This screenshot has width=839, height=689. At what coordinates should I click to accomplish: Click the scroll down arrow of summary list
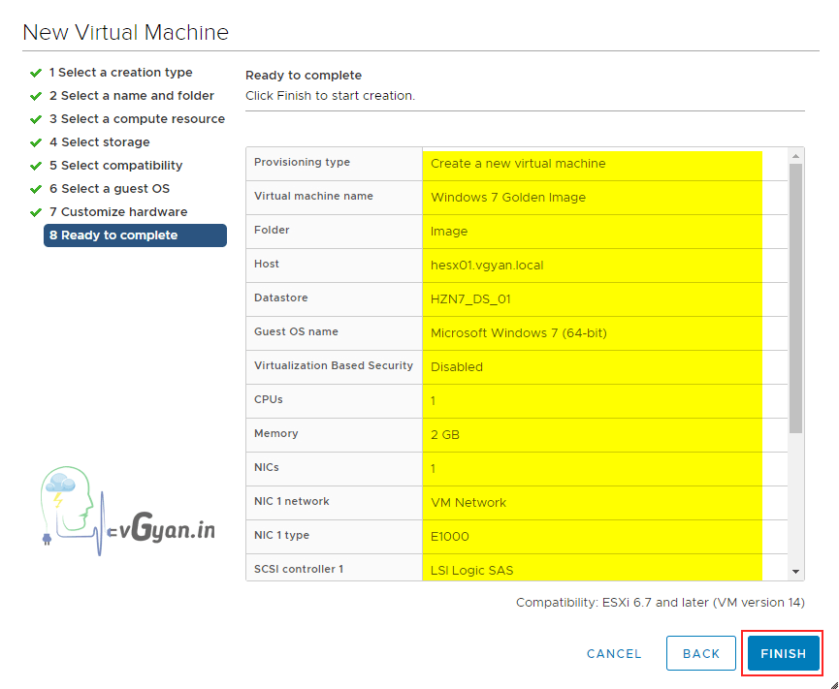tap(796, 573)
